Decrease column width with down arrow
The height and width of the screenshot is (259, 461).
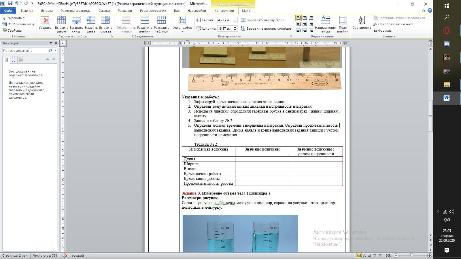point(235,30)
